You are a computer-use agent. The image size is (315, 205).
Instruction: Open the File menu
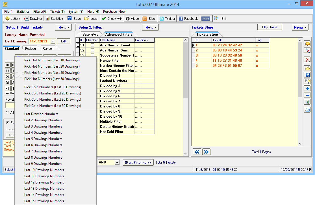[x=8, y=12]
